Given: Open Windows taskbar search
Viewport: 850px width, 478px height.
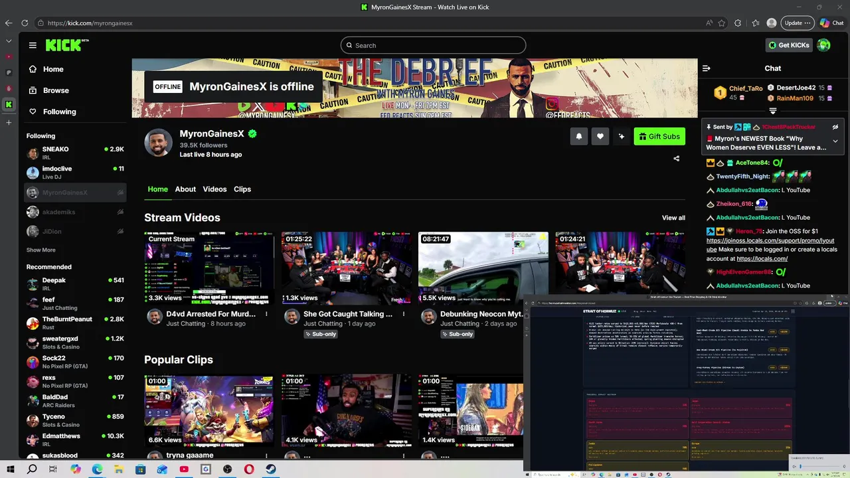Looking at the screenshot, I should point(32,469).
